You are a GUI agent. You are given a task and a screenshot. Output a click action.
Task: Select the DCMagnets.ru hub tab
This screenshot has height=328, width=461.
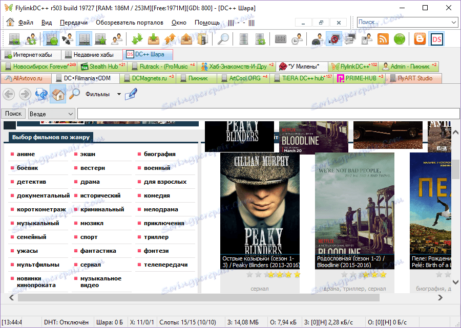pos(149,78)
